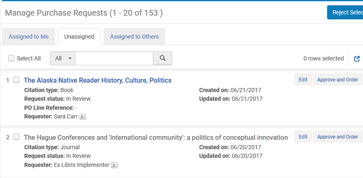Click into the search text field

114,58
